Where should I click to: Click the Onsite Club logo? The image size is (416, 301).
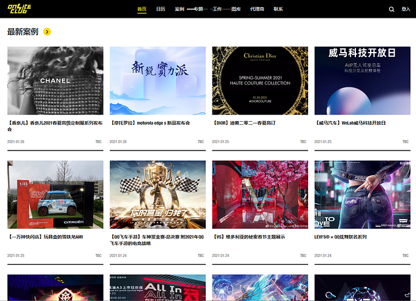19,9
